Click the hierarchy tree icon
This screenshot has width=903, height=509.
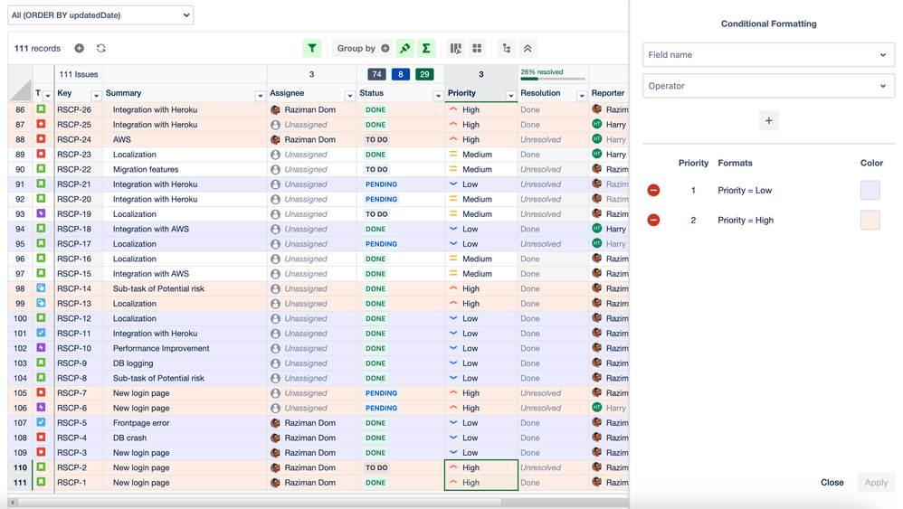tap(507, 49)
